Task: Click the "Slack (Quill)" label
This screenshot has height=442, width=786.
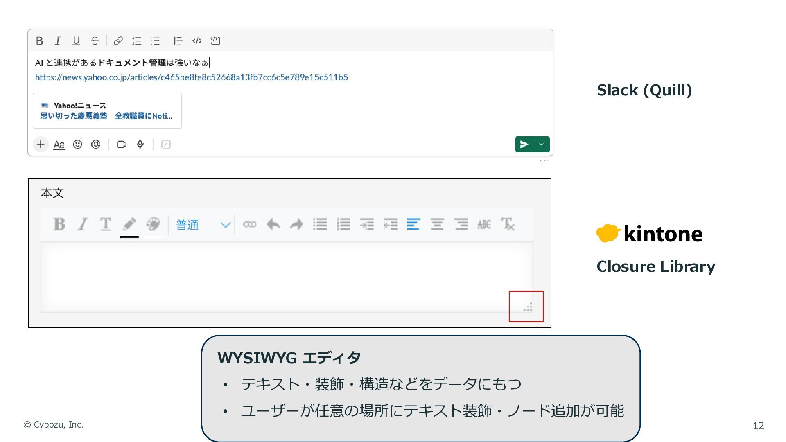Action: pyautogui.click(x=644, y=90)
